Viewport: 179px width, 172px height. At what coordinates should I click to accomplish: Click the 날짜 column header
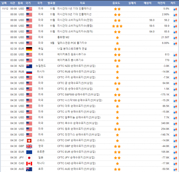4,3
